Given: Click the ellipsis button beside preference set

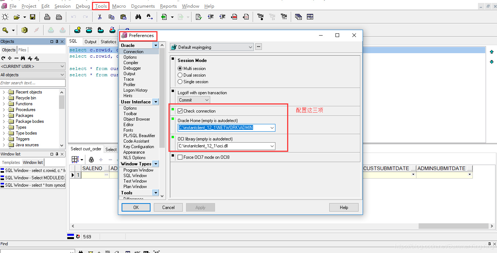Looking at the screenshot, I should [x=259, y=47].
